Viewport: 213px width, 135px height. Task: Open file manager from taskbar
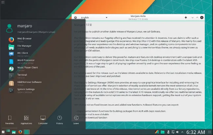(x=13, y=132)
